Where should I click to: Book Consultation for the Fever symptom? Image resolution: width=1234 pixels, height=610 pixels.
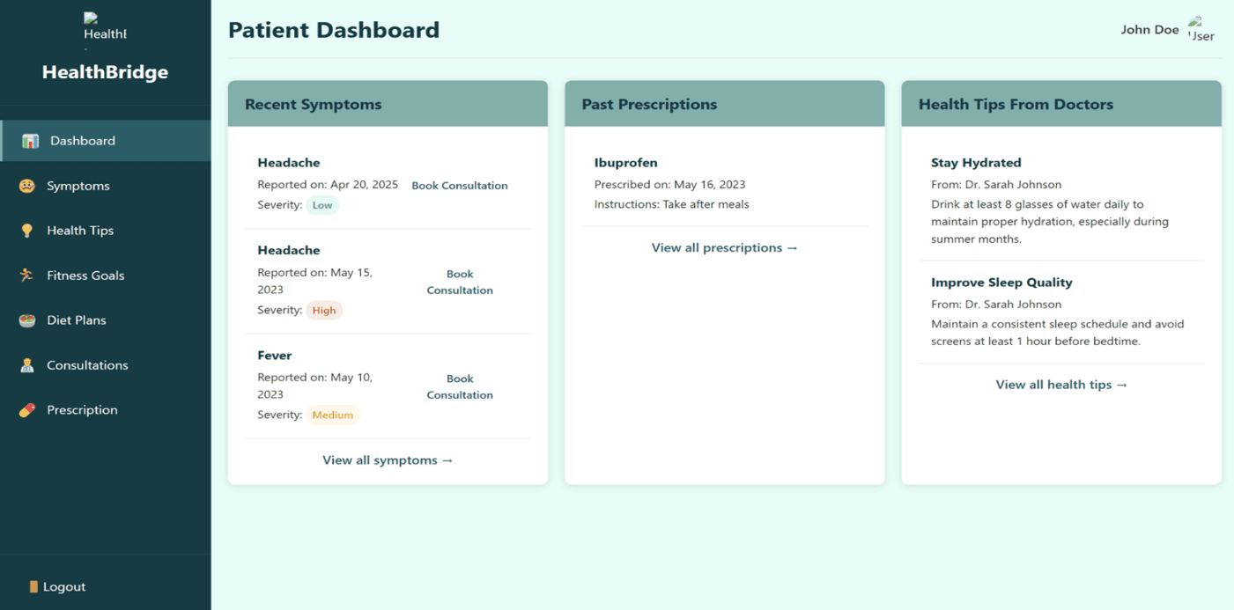pos(459,386)
